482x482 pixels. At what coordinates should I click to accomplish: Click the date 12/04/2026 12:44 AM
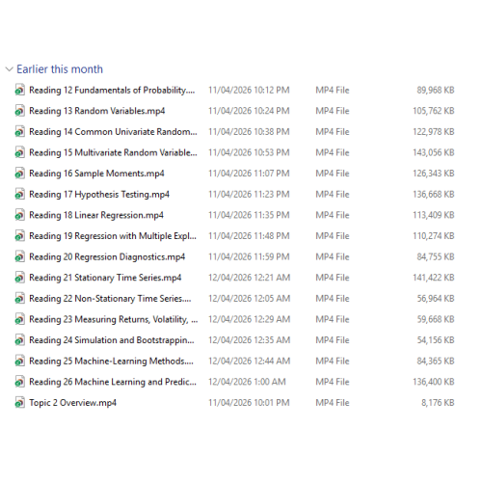click(x=250, y=361)
